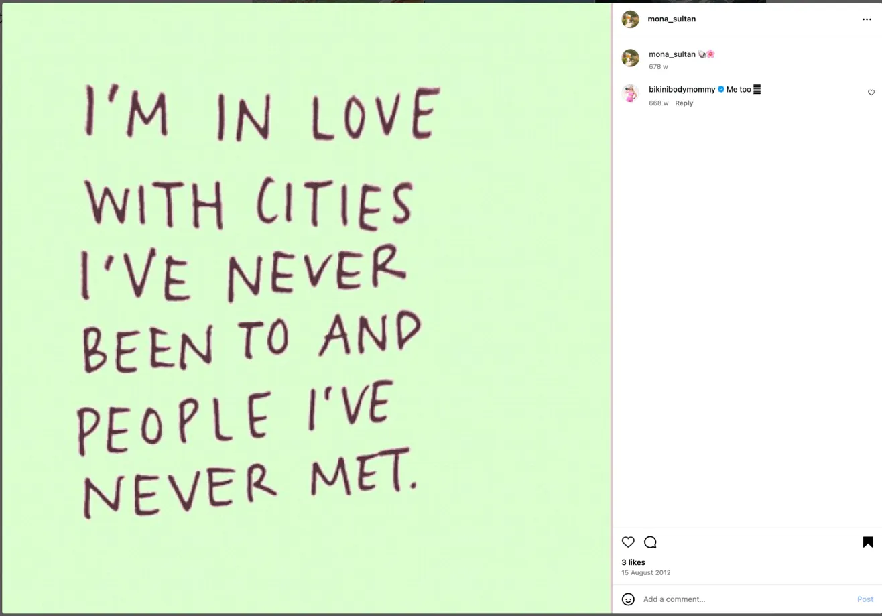Open the emoji picker smiley icon
This screenshot has height=616, width=882.
628,599
